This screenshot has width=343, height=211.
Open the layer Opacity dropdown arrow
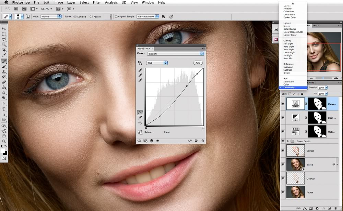(326, 88)
